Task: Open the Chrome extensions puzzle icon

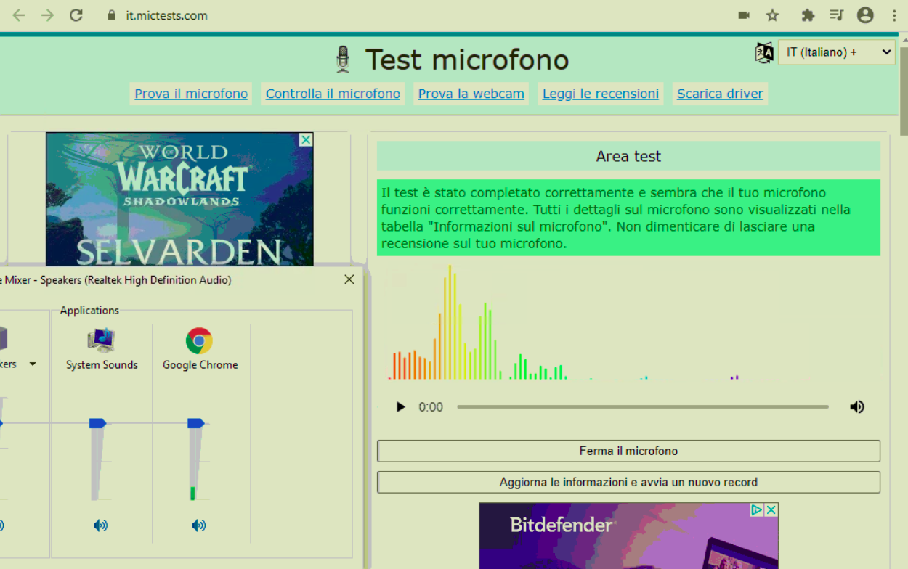Action: 807,15
